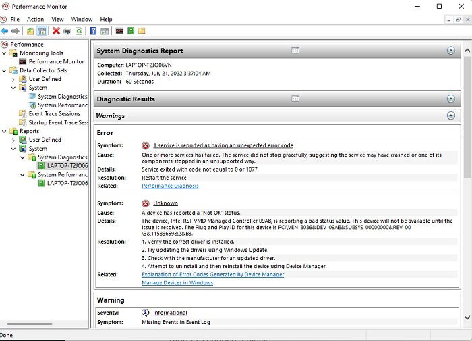This screenshot has width=472, height=341.
Task: Click the Computer name LAPTOP-T2JO06VN text
Action: pos(149,65)
